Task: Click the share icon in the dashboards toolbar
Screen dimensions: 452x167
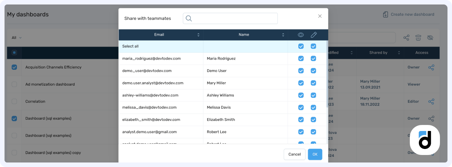Action: [x=406, y=38]
